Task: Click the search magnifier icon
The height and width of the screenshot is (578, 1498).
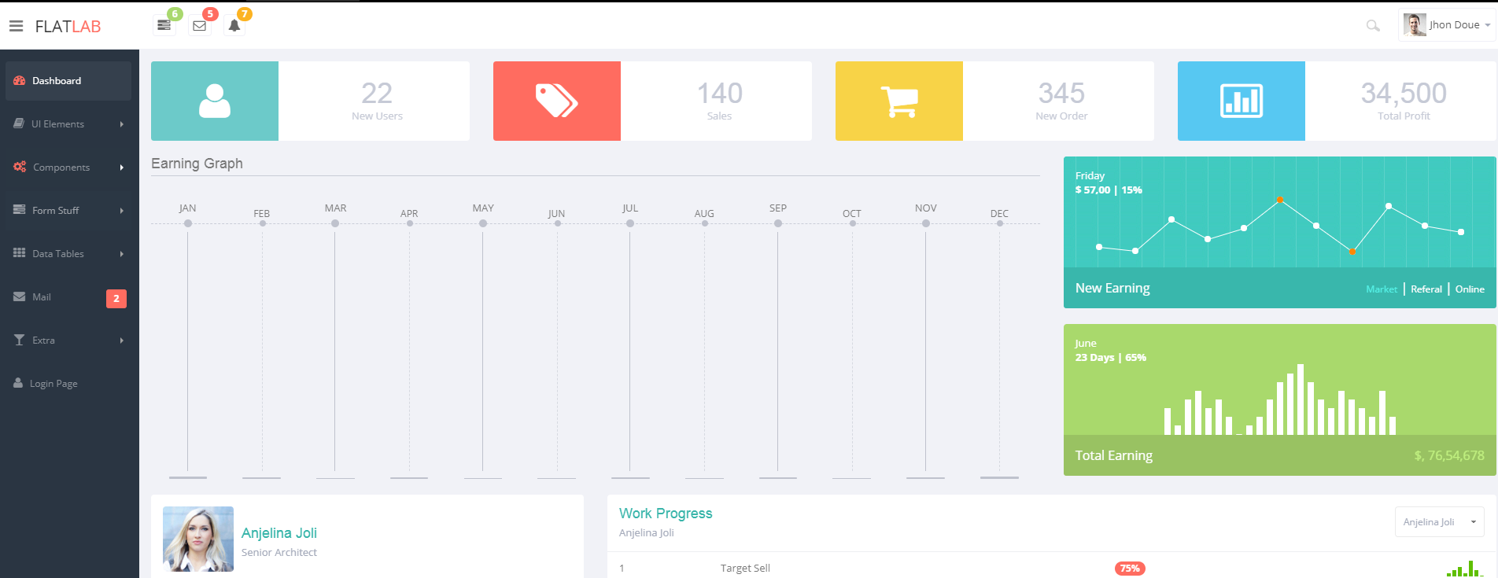Action: [1373, 26]
